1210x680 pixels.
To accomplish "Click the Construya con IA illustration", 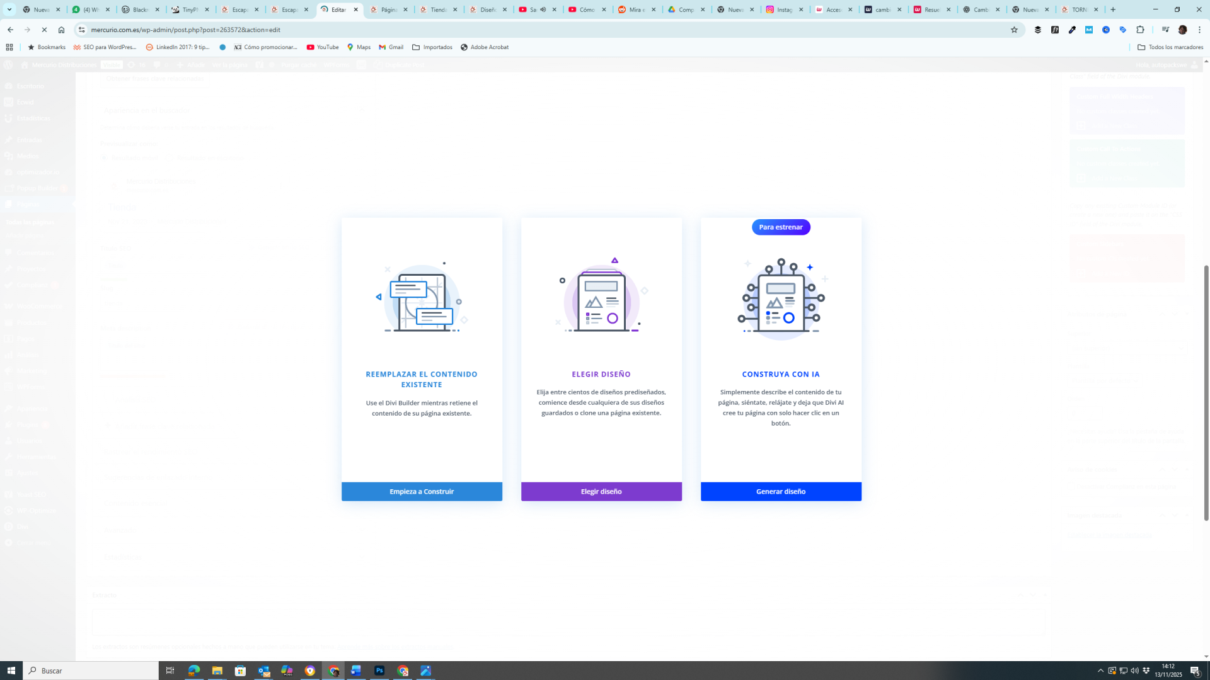I will [x=781, y=298].
